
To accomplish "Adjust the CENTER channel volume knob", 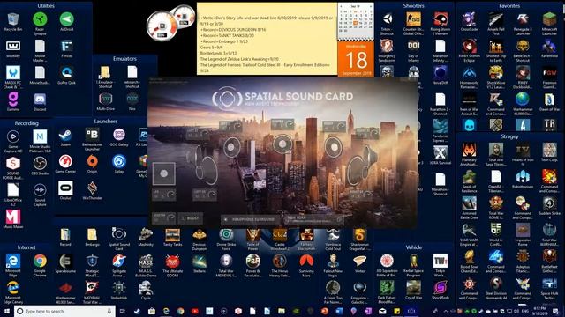I will [289, 125].
